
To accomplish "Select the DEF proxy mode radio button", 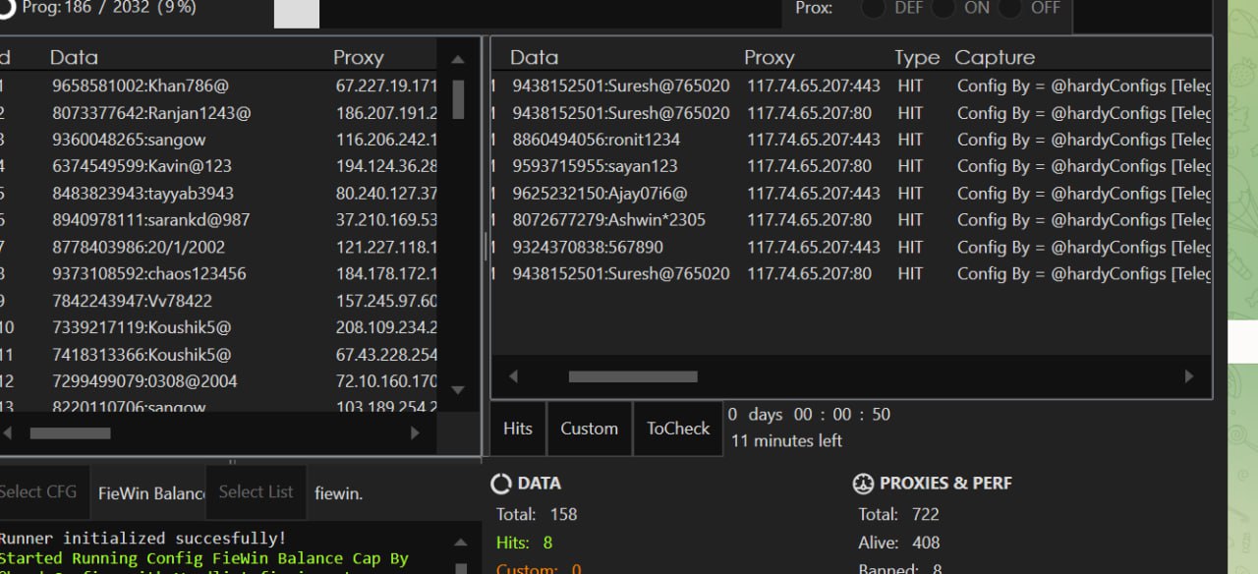I will [x=873, y=8].
